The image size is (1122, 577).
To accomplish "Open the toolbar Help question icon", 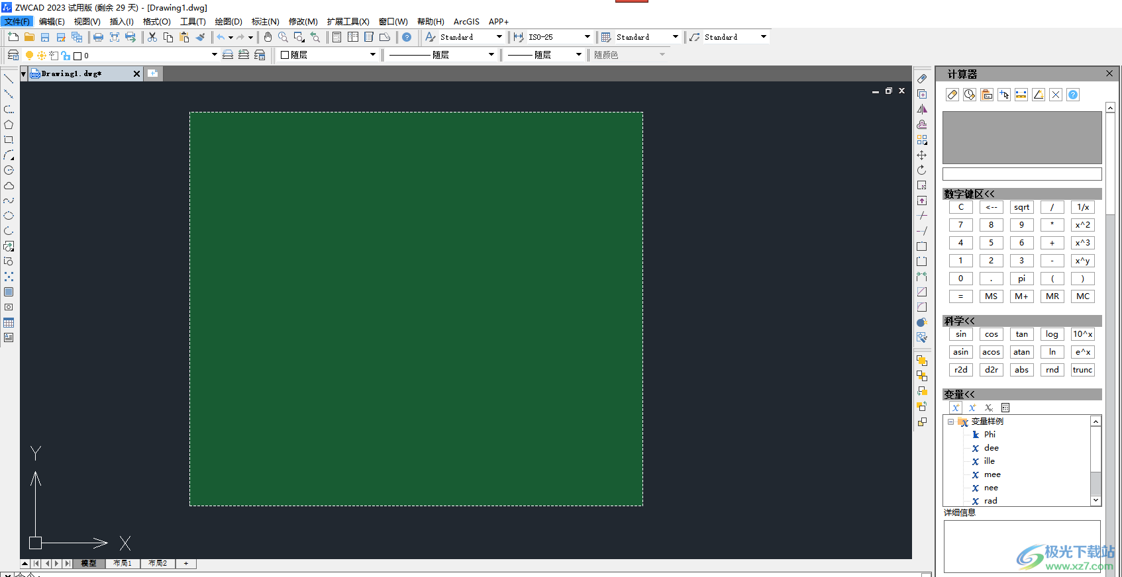I will click(x=407, y=37).
